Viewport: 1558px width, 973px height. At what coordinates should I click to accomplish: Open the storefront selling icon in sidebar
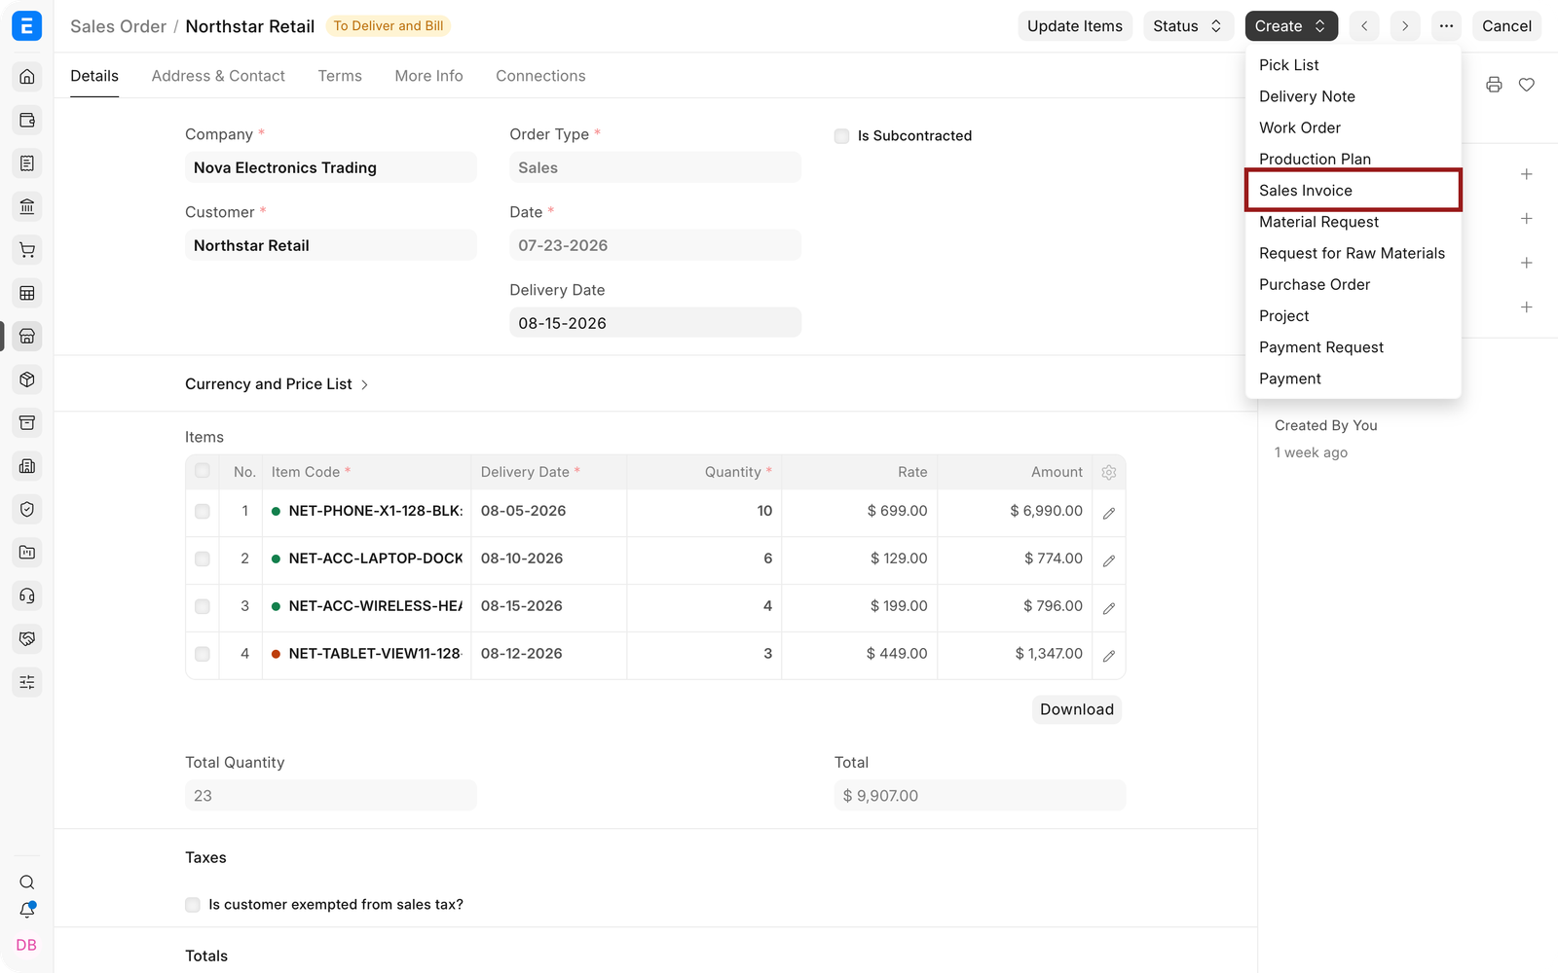pos(27,337)
